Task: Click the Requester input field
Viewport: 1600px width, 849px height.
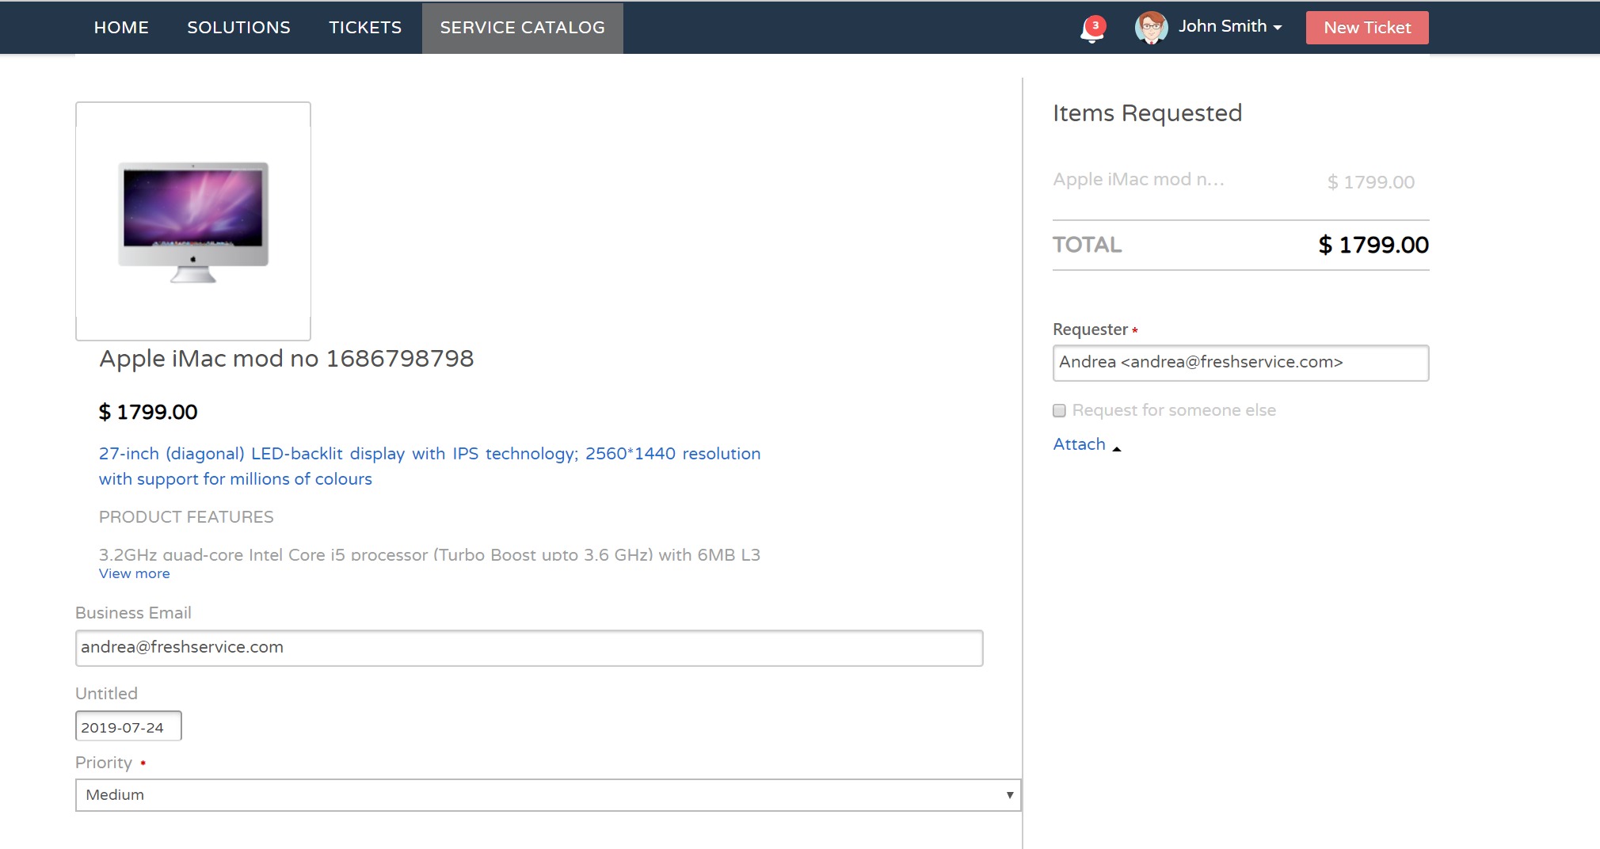Action: click(1240, 363)
